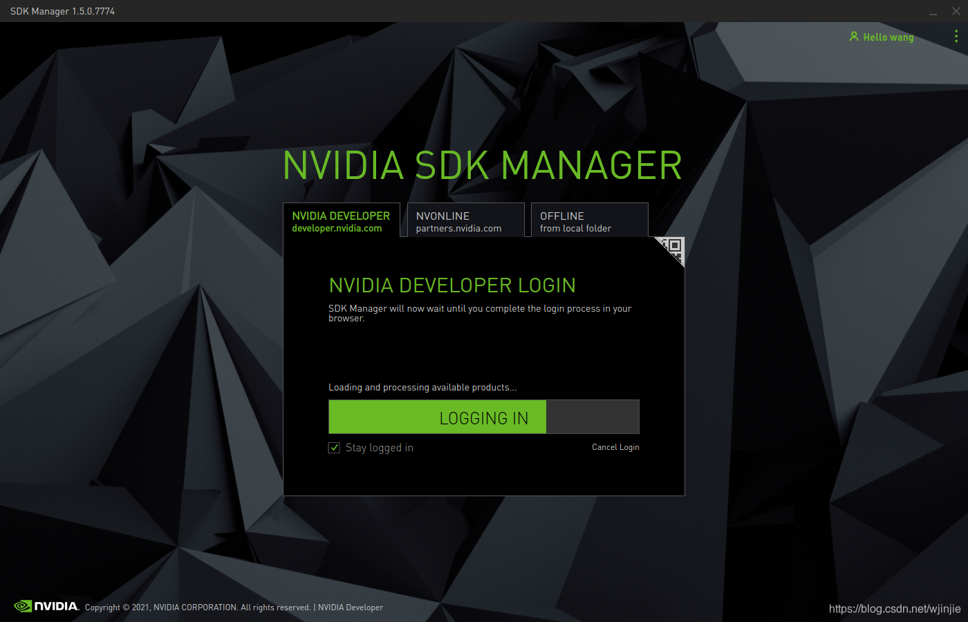Open the three-dot options menu
The image size is (968, 622).
click(956, 37)
